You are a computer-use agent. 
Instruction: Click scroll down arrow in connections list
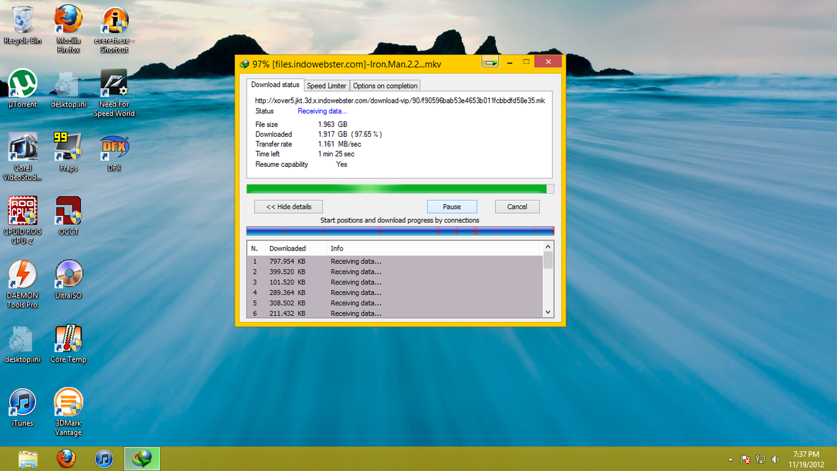[549, 313]
